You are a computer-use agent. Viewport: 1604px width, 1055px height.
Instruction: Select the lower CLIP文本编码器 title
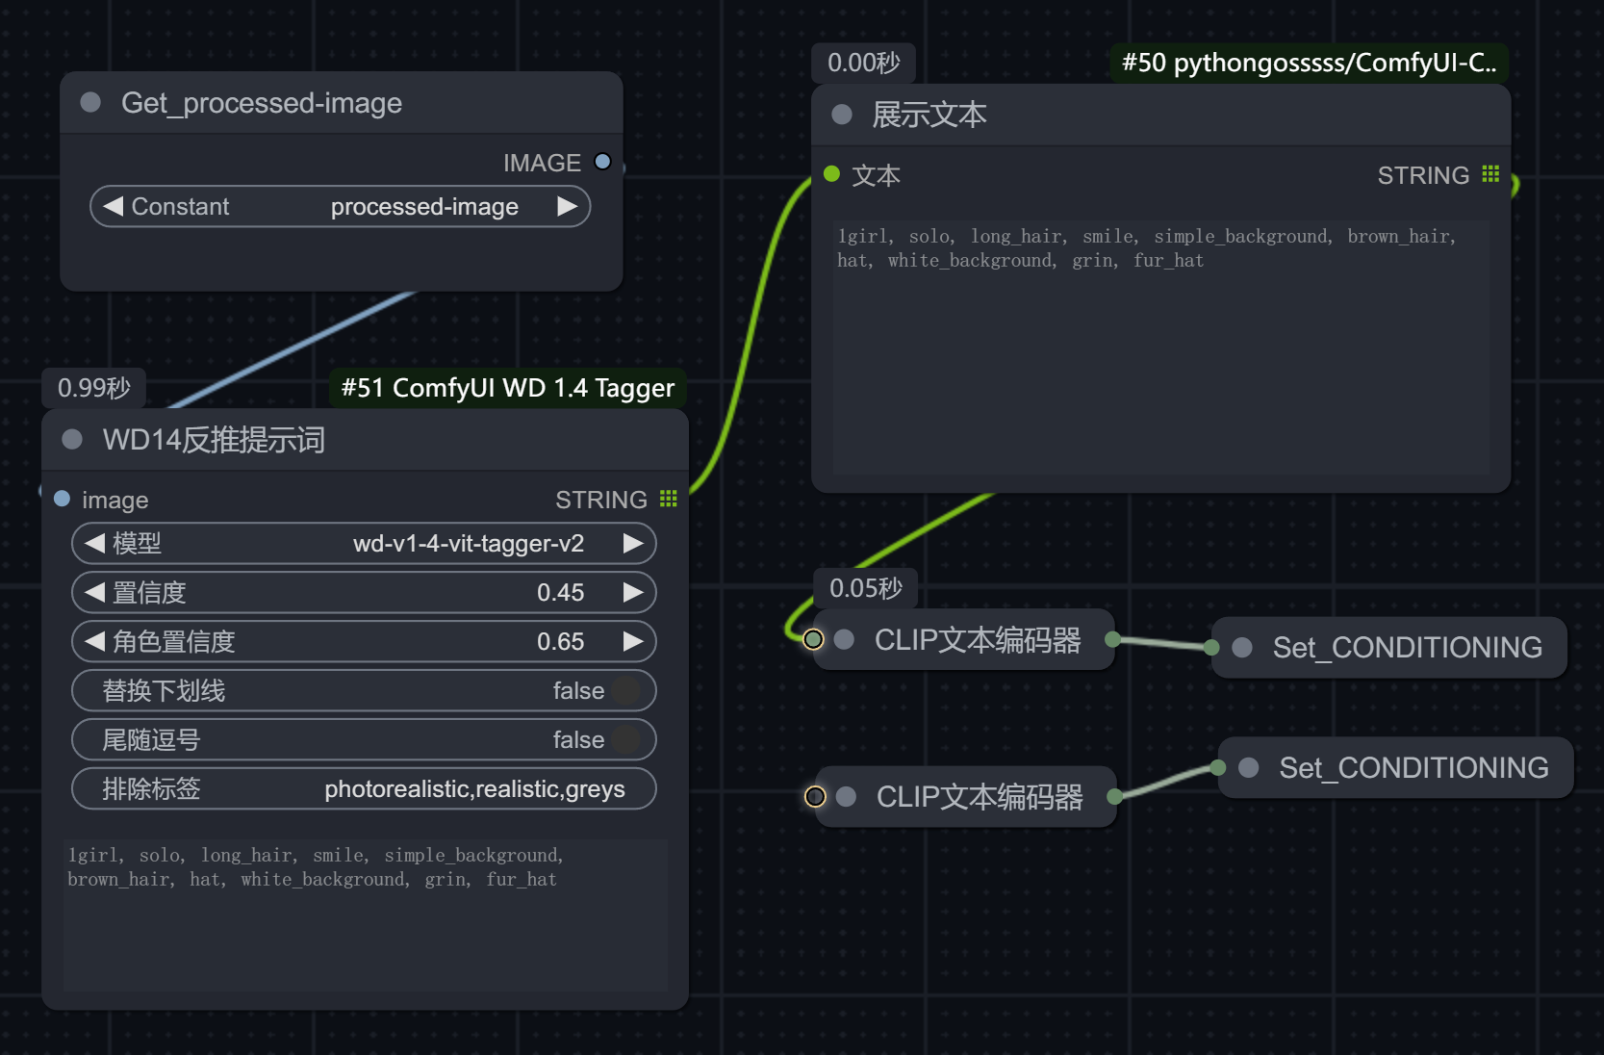click(980, 796)
